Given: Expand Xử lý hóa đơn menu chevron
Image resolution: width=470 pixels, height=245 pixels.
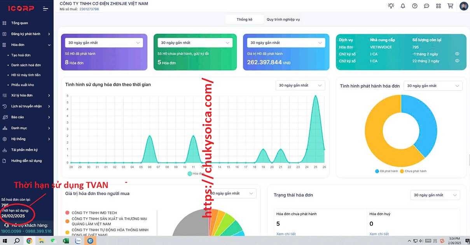Looking at the screenshot, I should coord(49,95).
